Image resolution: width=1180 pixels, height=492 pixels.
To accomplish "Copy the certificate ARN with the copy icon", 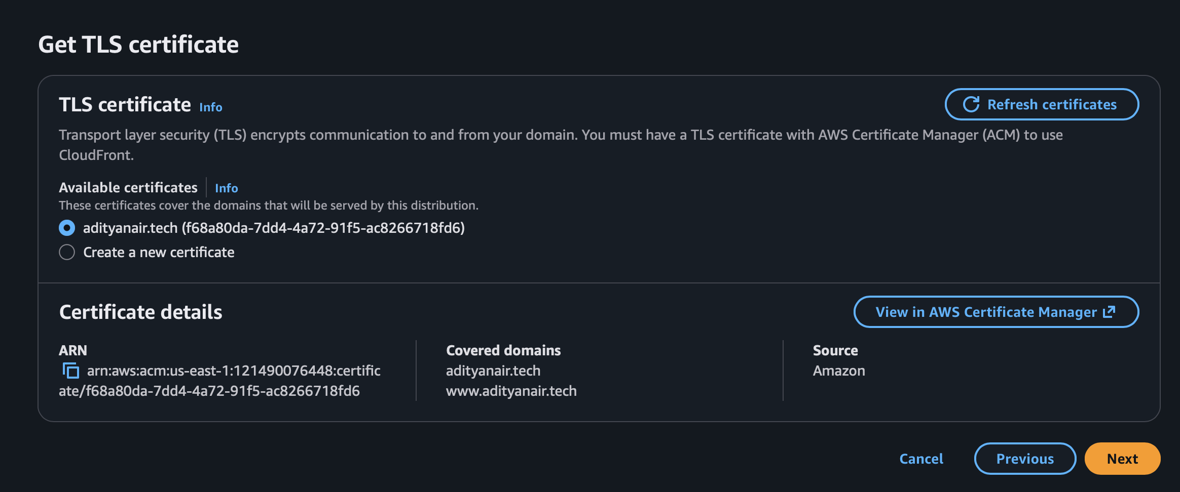I will (x=71, y=371).
